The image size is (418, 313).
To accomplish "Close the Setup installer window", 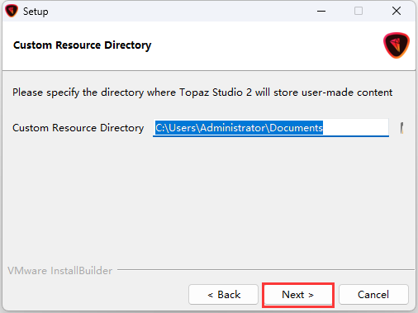I will [x=397, y=11].
